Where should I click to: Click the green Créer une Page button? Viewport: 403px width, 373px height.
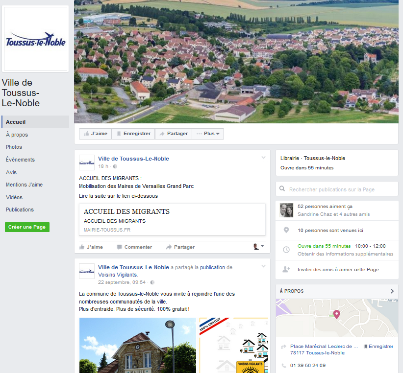coord(27,227)
